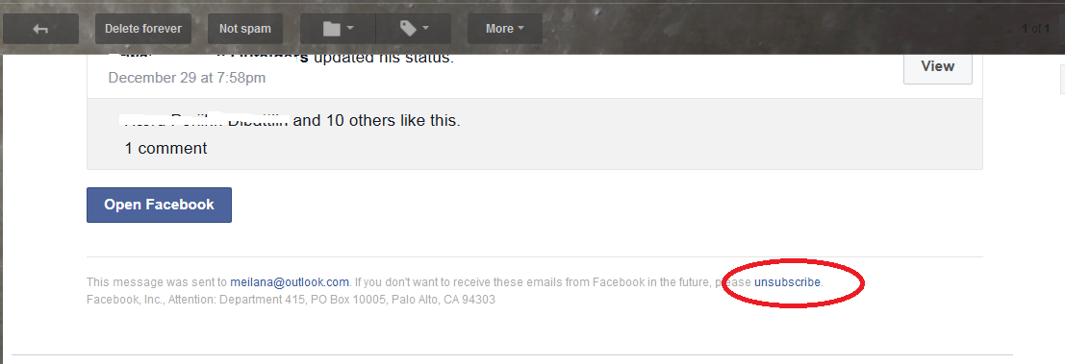
Task: Click the redacted name beside 10 others
Action: pyautogui.click(x=205, y=121)
